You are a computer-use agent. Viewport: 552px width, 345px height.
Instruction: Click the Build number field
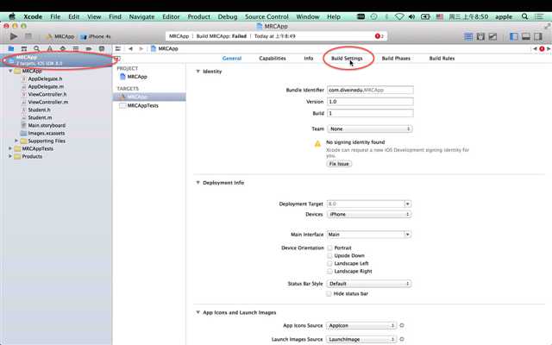pos(370,113)
